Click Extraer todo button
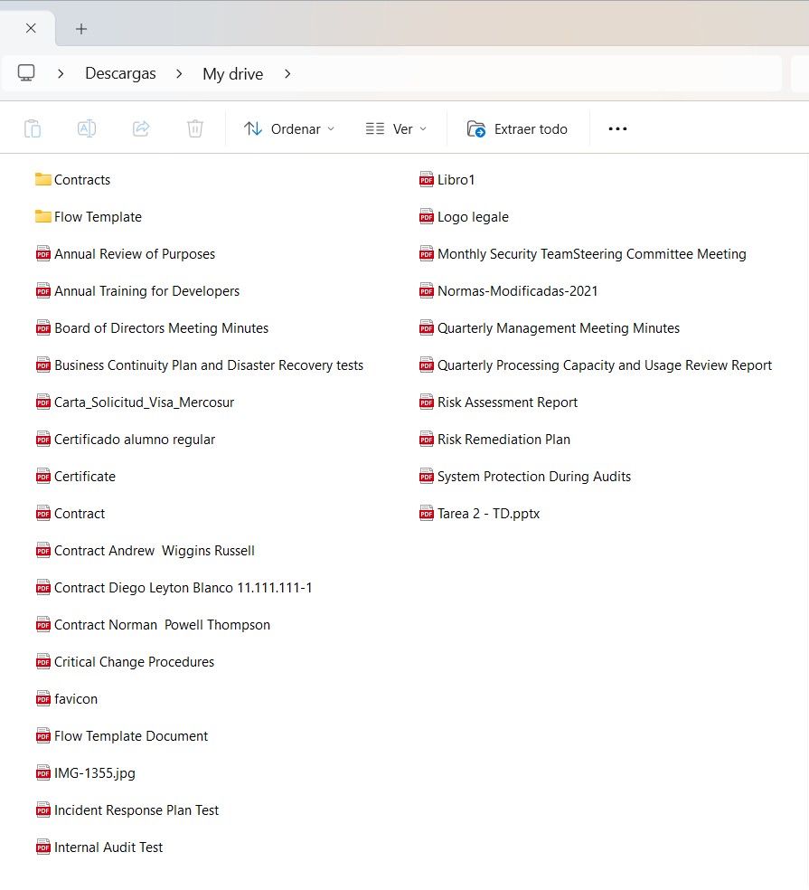809x890 pixels. point(517,128)
